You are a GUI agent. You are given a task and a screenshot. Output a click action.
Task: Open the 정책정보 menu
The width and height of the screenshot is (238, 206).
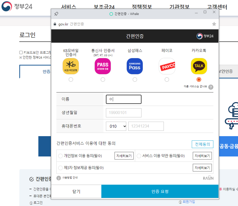coord(142,7)
